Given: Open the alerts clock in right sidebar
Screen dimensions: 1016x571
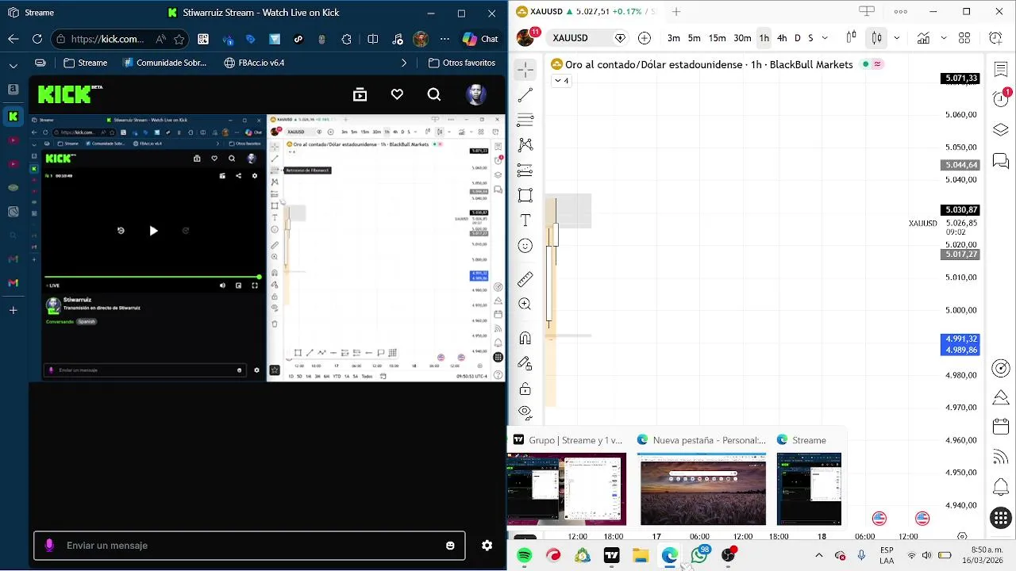Looking at the screenshot, I should click(1000, 99).
